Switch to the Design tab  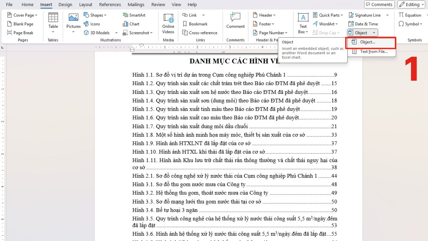pyautogui.click(x=65, y=5)
